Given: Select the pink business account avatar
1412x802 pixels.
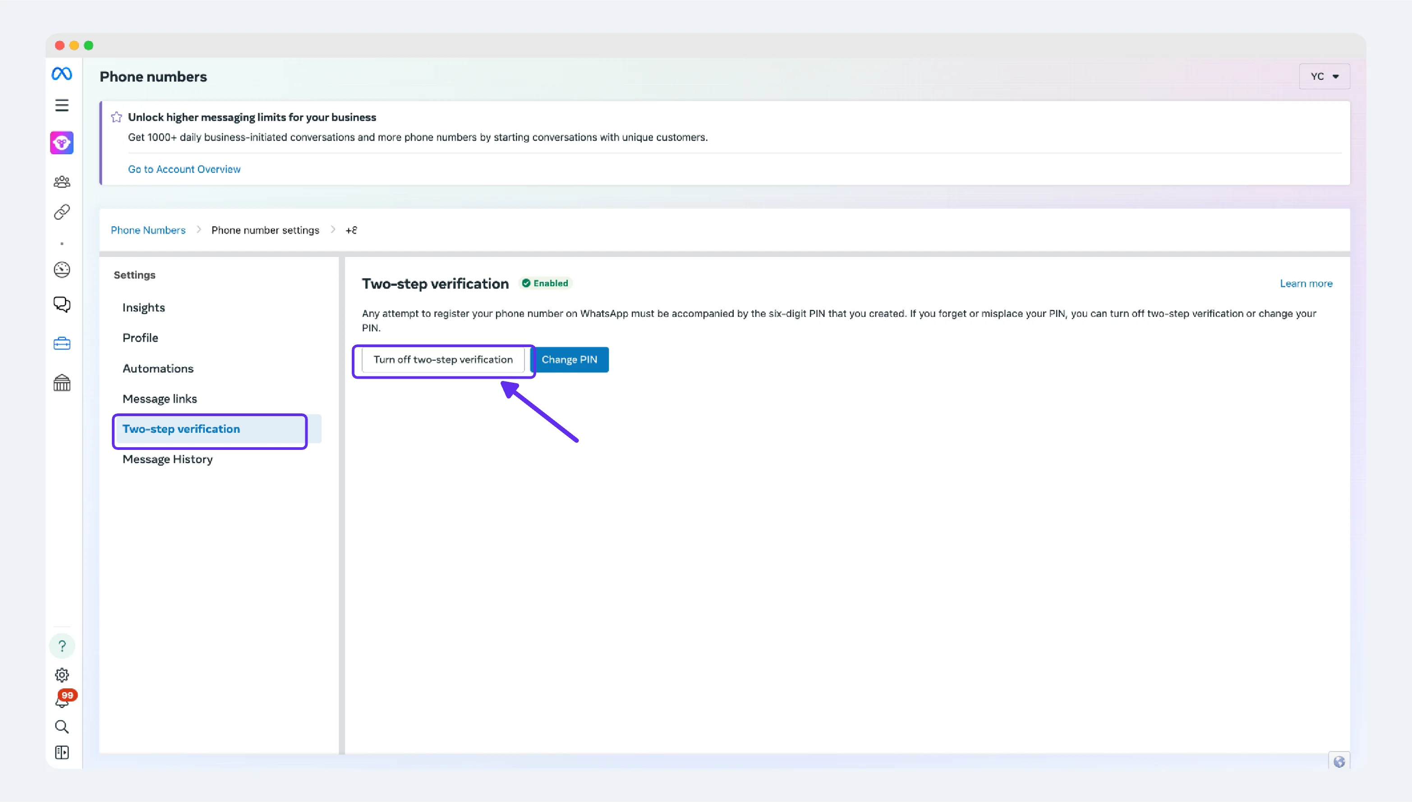Looking at the screenshot, I should [x=62, y=143].
